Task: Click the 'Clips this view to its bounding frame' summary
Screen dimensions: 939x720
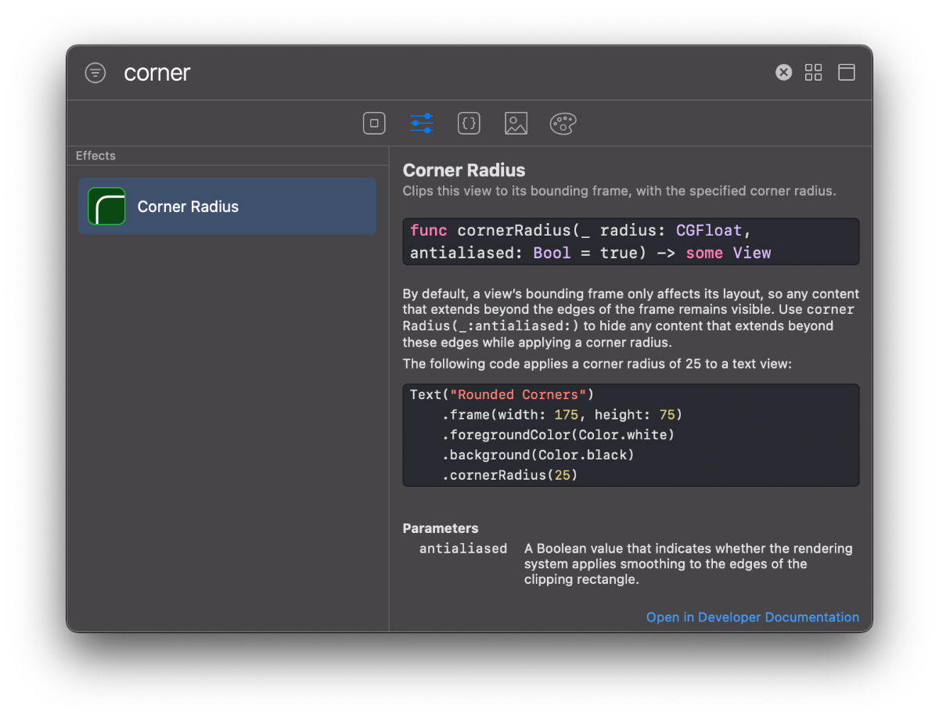Action: click(620, 190)
